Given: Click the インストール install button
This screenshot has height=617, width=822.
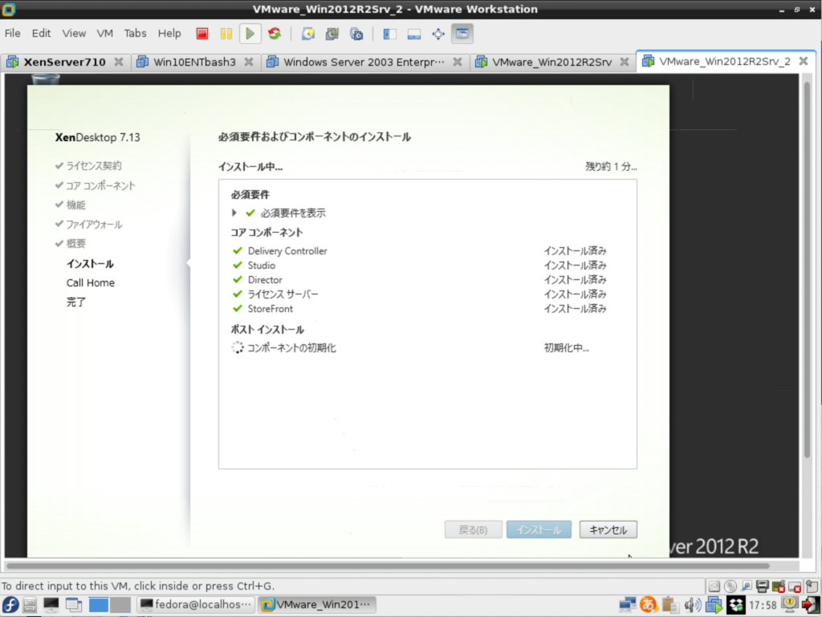Looking at the screenshot, I should [x=539, y=530].
